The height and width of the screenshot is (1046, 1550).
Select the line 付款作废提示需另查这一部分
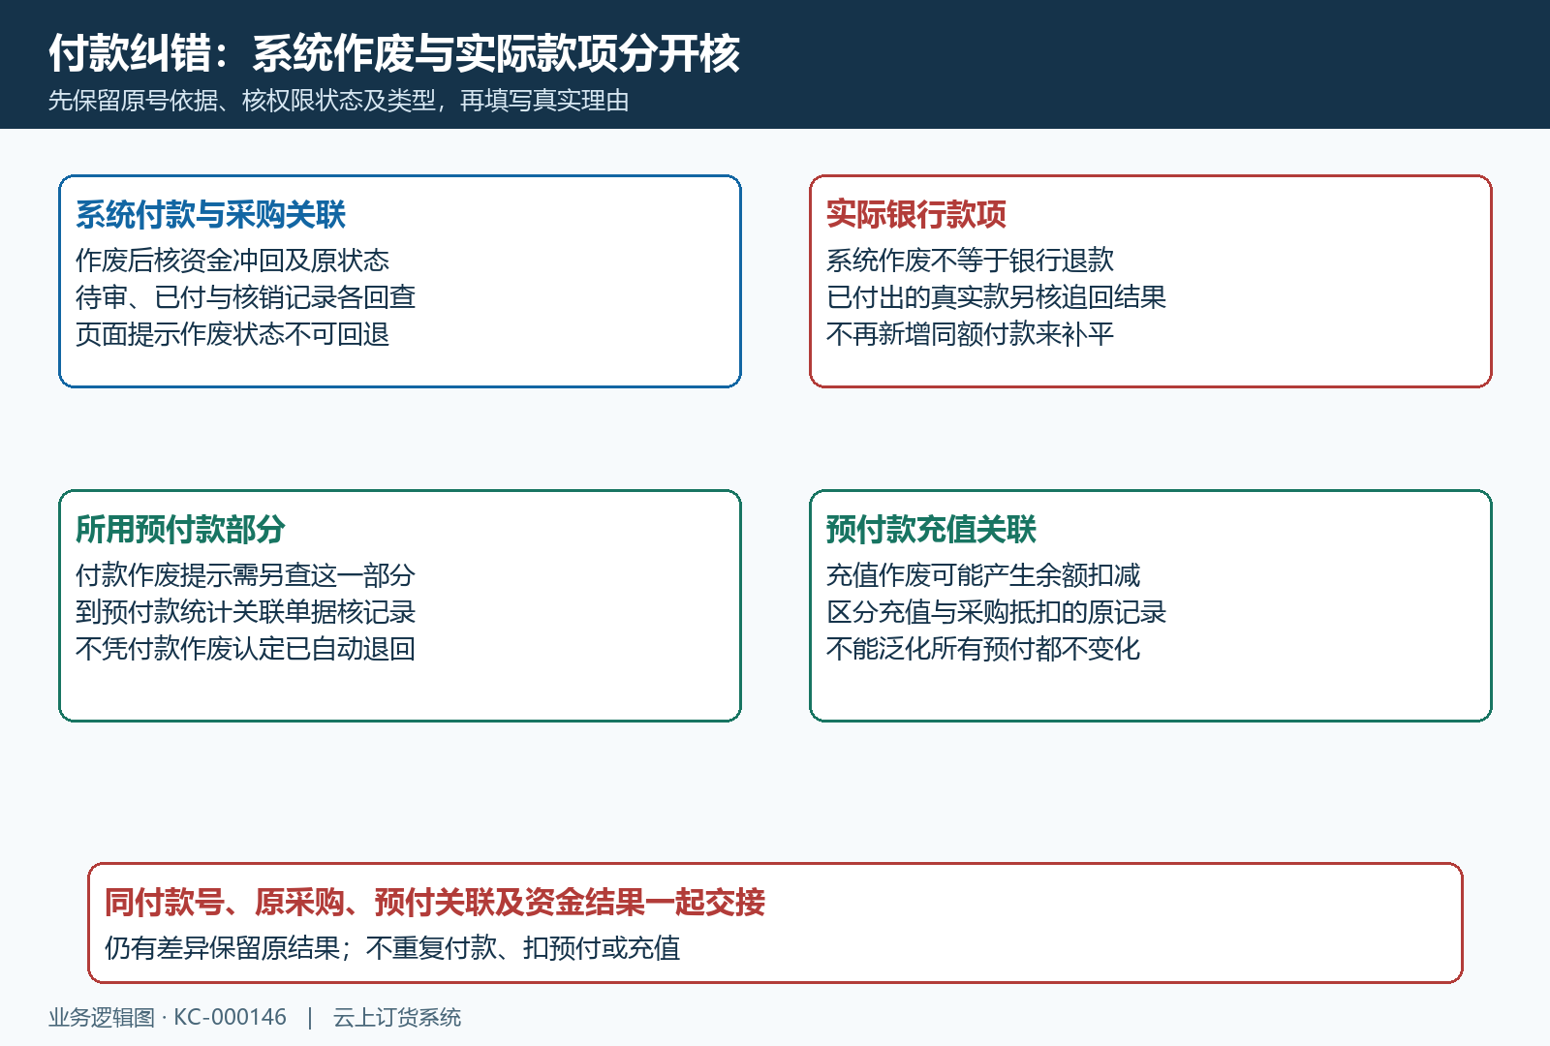[245, 575]
